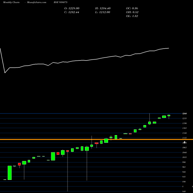This screenshot has width=193, height=193.
Task: Click the "OL: 1.32" value
Action: click(132, 16)
